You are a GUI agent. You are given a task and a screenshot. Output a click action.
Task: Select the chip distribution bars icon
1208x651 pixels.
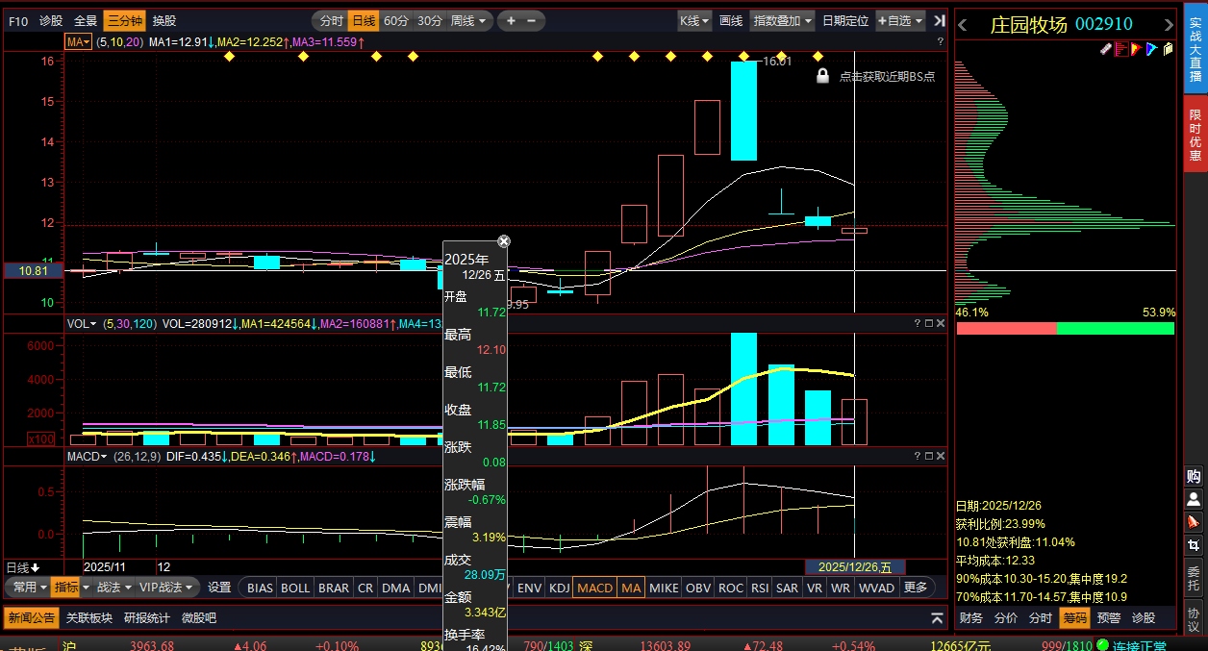[x=1120, y=49]
